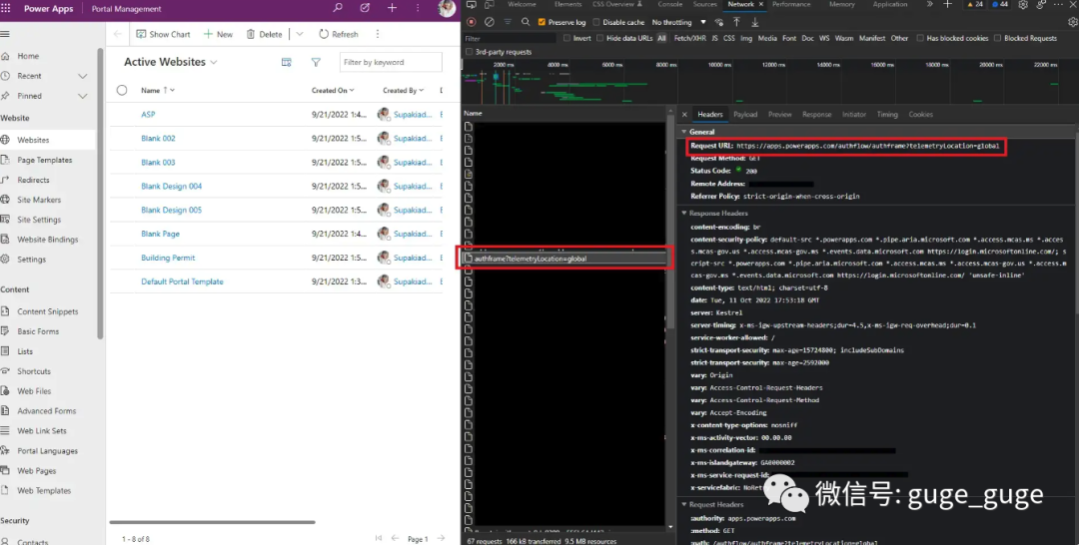Click the New button
The image size is (1079, 545).
218,34
